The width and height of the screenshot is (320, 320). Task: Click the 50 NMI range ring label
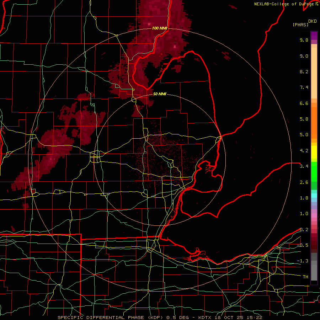pos(160,94)
